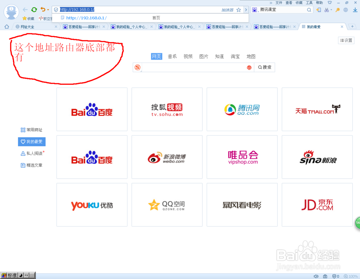Open the 收藏 menu in menu bar
The image size is (360, 279).
[299, 3]
